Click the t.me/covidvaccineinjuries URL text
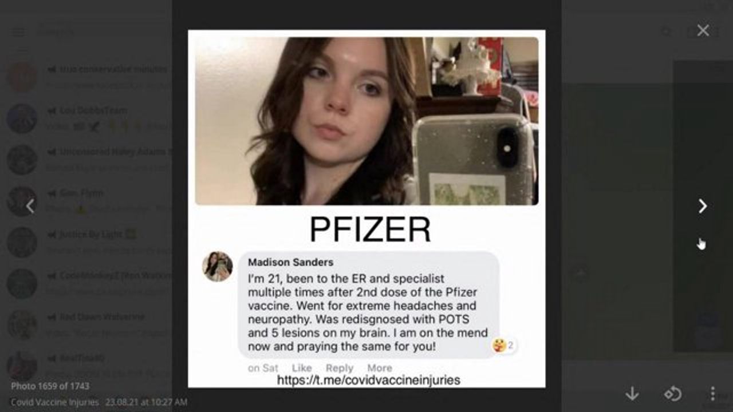The width and height of the screenshot is (733, 412). pyautogui.click(x=369, y=380)
